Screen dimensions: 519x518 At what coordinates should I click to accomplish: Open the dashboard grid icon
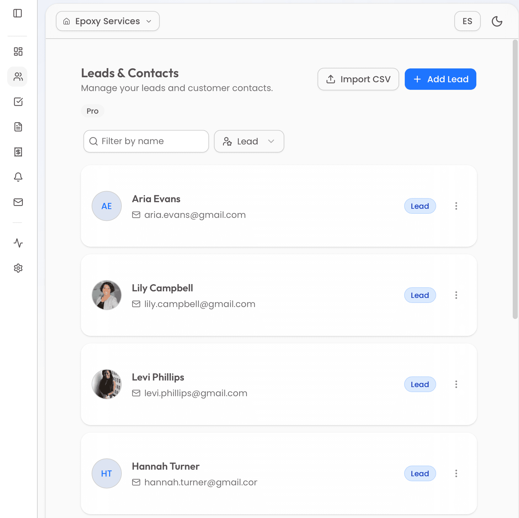coord(18,51)
